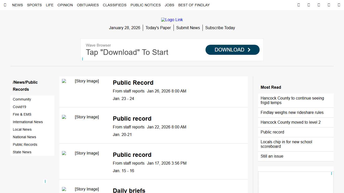Image resolution: width=344 pixels, height=193 pixels.
Task: Open Today's Paper
Action: 158,28
